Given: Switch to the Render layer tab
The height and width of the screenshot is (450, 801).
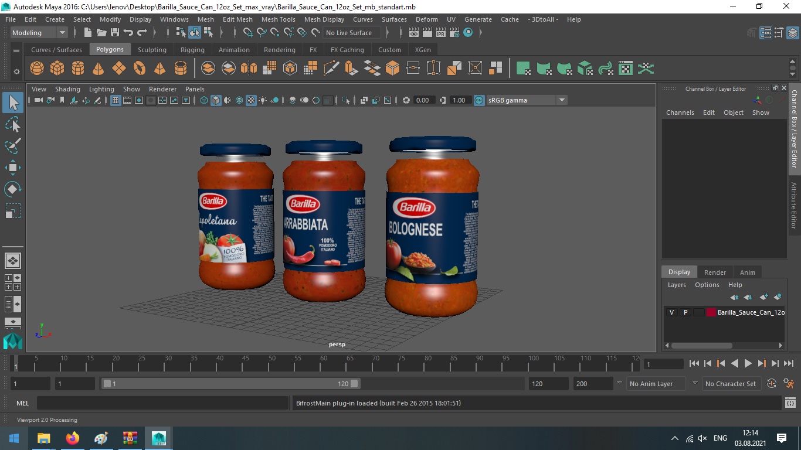Looking at the screenshot, I should [x=715, y=272].
